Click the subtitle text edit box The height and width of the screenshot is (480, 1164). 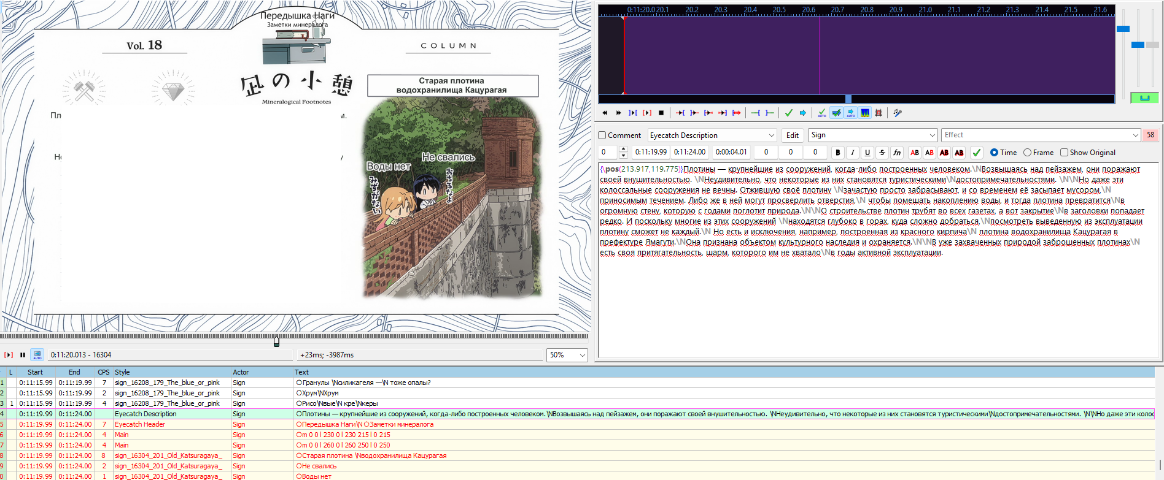[x=879, y=260]
